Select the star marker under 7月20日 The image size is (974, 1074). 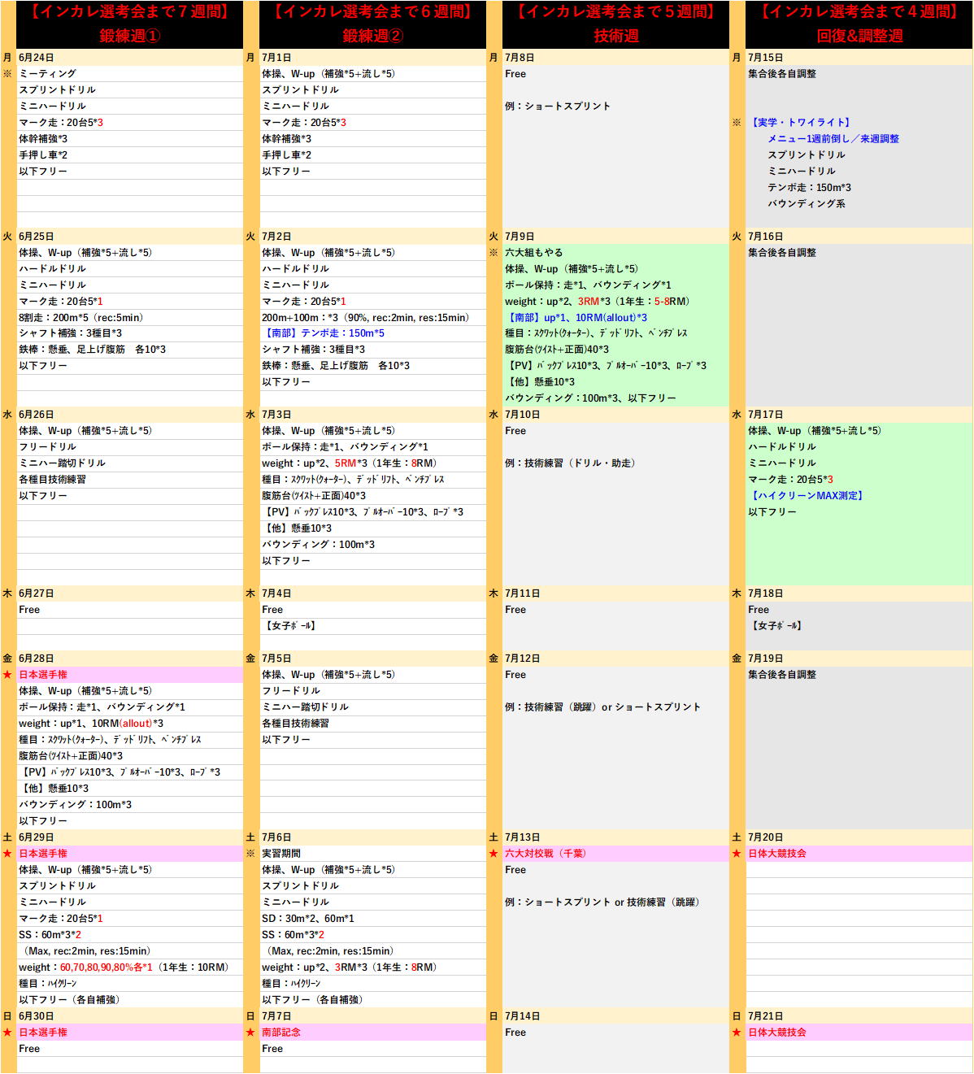tap(737, 854)
